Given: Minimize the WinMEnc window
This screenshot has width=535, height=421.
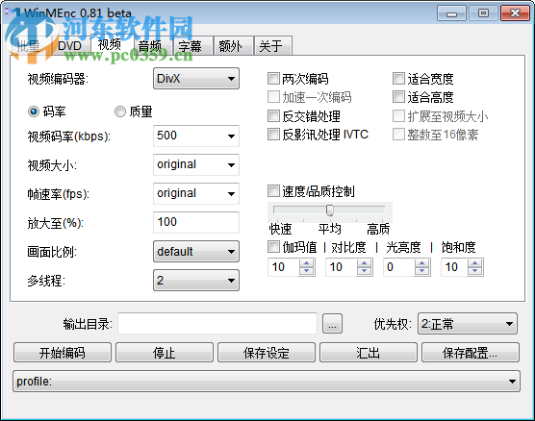Looking at the screenshot, I should click(x=451, y=13).
